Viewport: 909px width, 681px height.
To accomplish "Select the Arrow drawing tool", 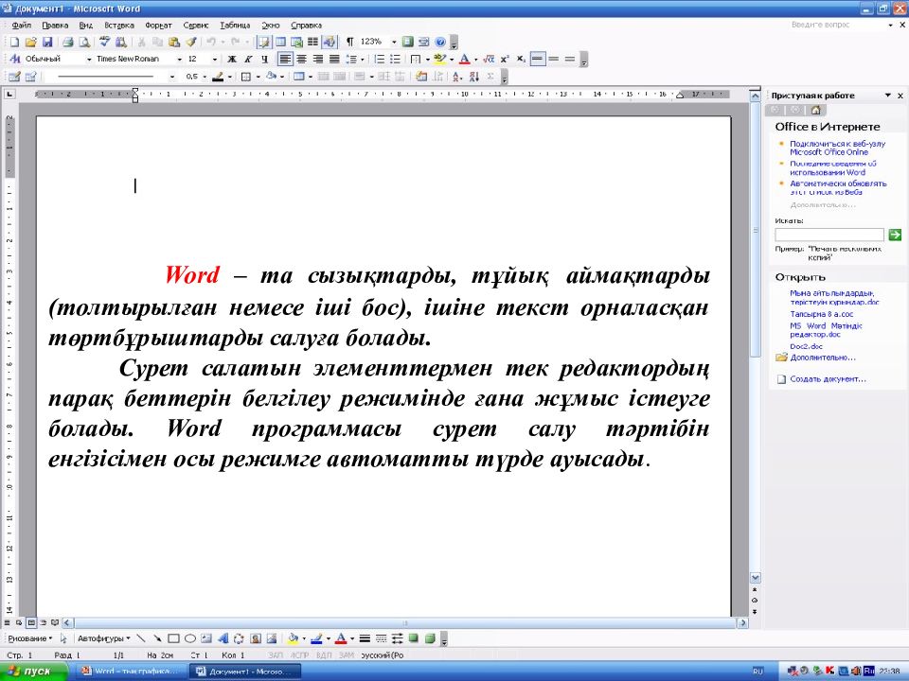I will (x=157, y=638).
